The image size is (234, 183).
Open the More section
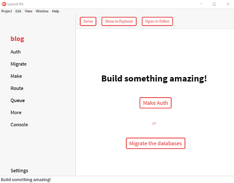[16, 112]
